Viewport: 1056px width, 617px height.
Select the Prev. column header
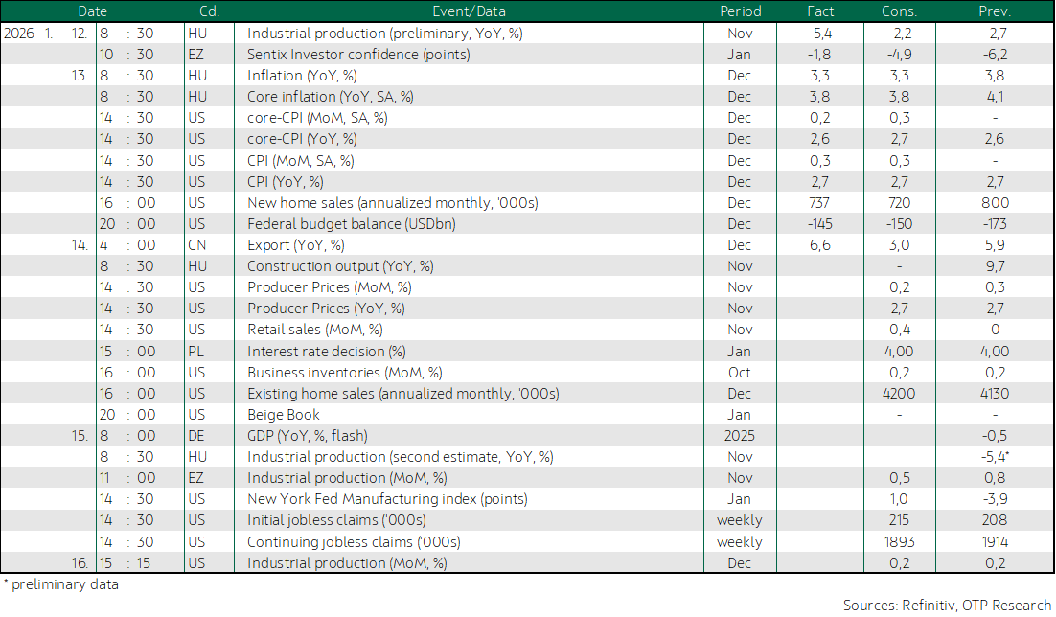coord(995,11)
